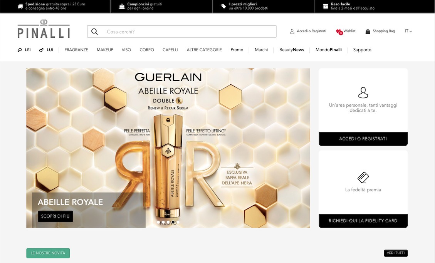The image size is (435, 263).
Task: Open Wishlist via the heart icon
Action: pyautogui.click(x=339, y=32)
